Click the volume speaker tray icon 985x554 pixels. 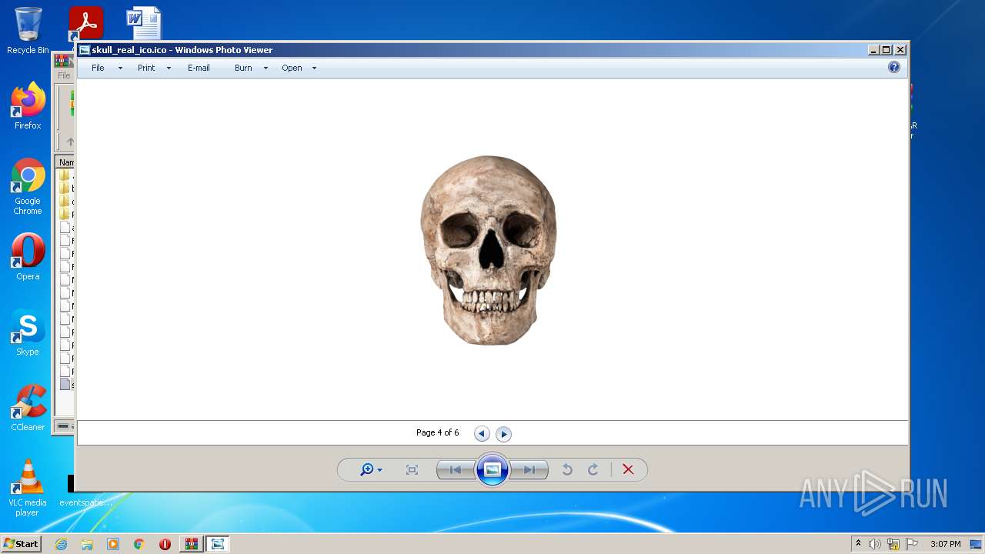click(x=875, y=544)
